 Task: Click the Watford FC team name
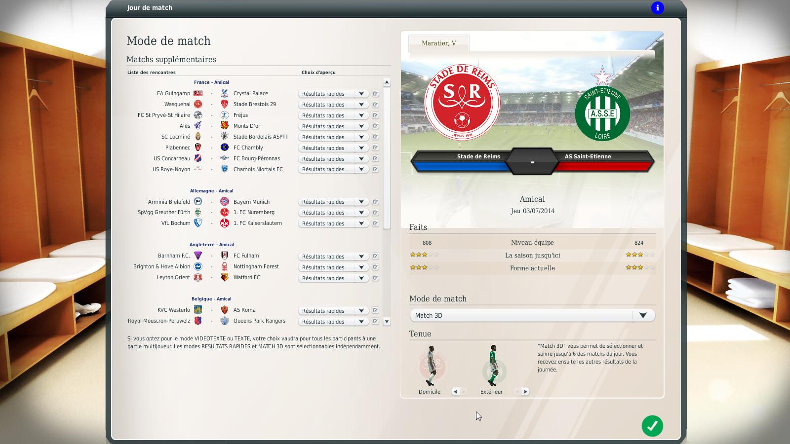[247, 277]
